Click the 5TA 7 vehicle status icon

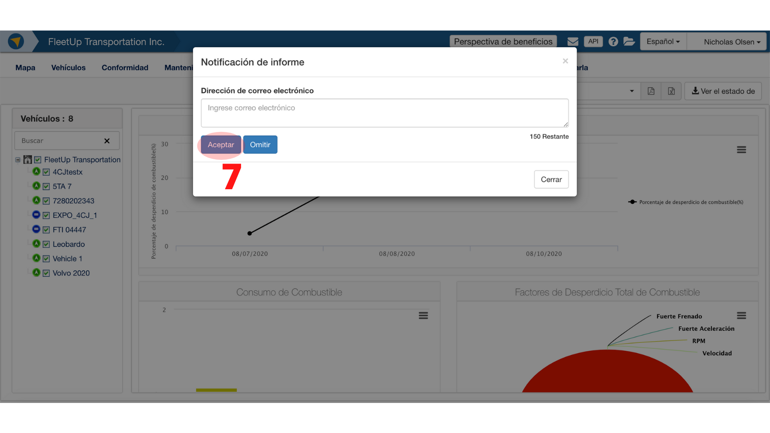36,186
